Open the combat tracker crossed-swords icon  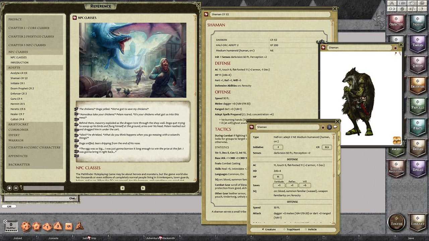392,3
